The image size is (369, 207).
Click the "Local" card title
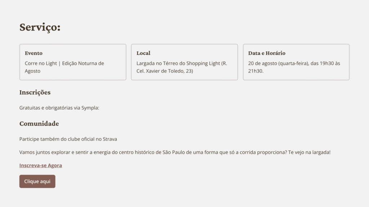pyautogui.click(x=143, y=53)
